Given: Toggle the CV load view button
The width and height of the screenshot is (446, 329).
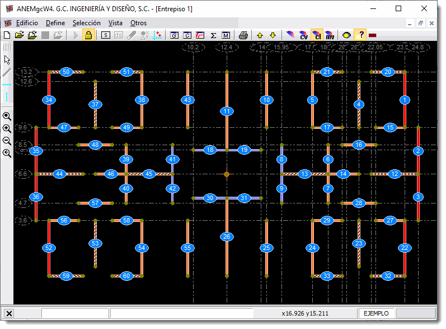Looking at the screenshot, I should click(303, 35).
